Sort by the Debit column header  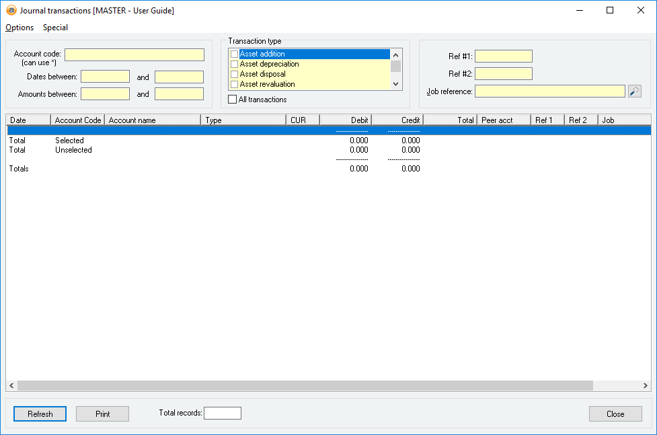coord(345,120)
